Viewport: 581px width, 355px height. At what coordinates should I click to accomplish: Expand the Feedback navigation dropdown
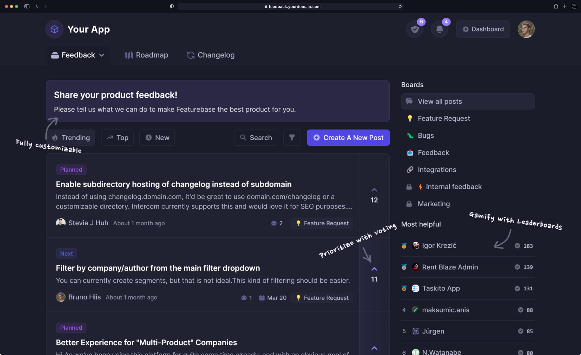pyautogui.click(x=102, y=55)
